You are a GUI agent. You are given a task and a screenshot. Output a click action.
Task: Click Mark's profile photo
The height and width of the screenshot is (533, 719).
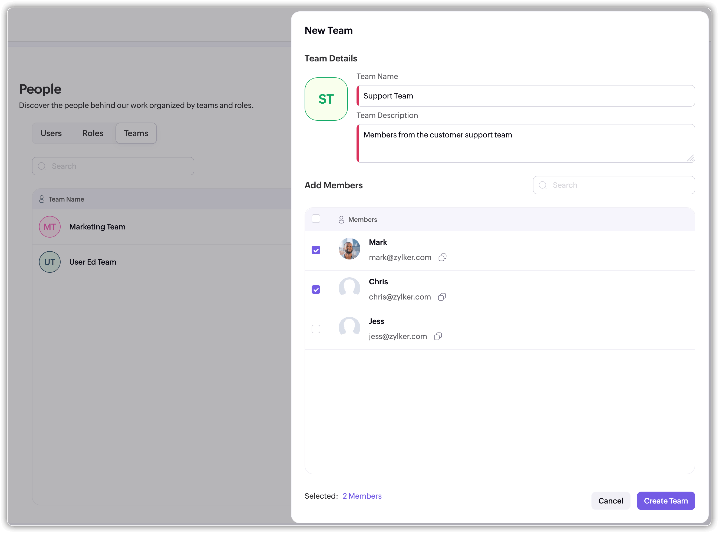pyautogui.click(x=349, y=249)
